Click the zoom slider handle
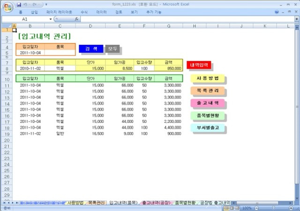The width and height of the screenshot is (300, 211). click(x=274, y=208)
